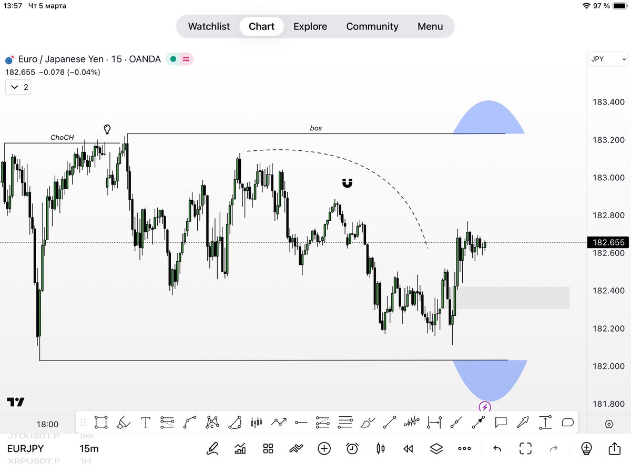Image resolution: width=631 pixels, height=473 pixels.
Task: Select the Arrow line tool
Action: click(479, 422)
